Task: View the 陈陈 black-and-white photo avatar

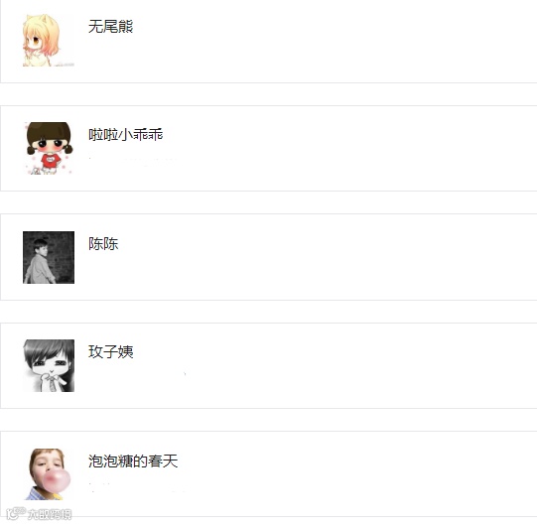Action: (49, 257)
